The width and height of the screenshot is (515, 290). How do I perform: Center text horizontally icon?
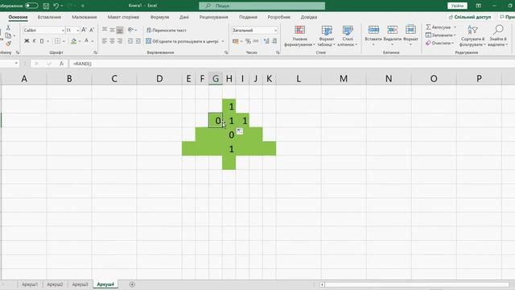click(112, 41)
